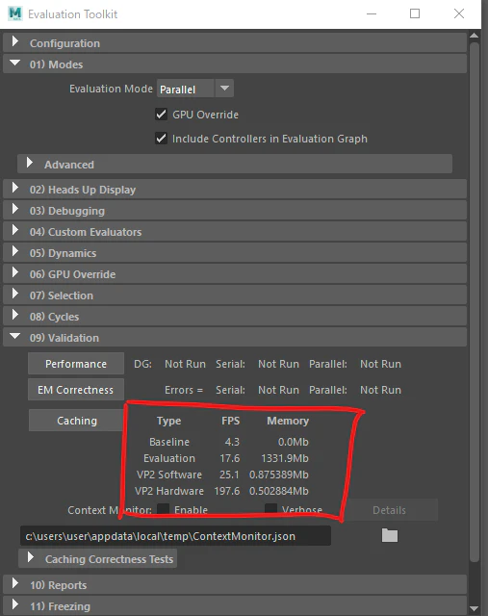Expand 04) Custom Evaluators section

pos(235,232)
